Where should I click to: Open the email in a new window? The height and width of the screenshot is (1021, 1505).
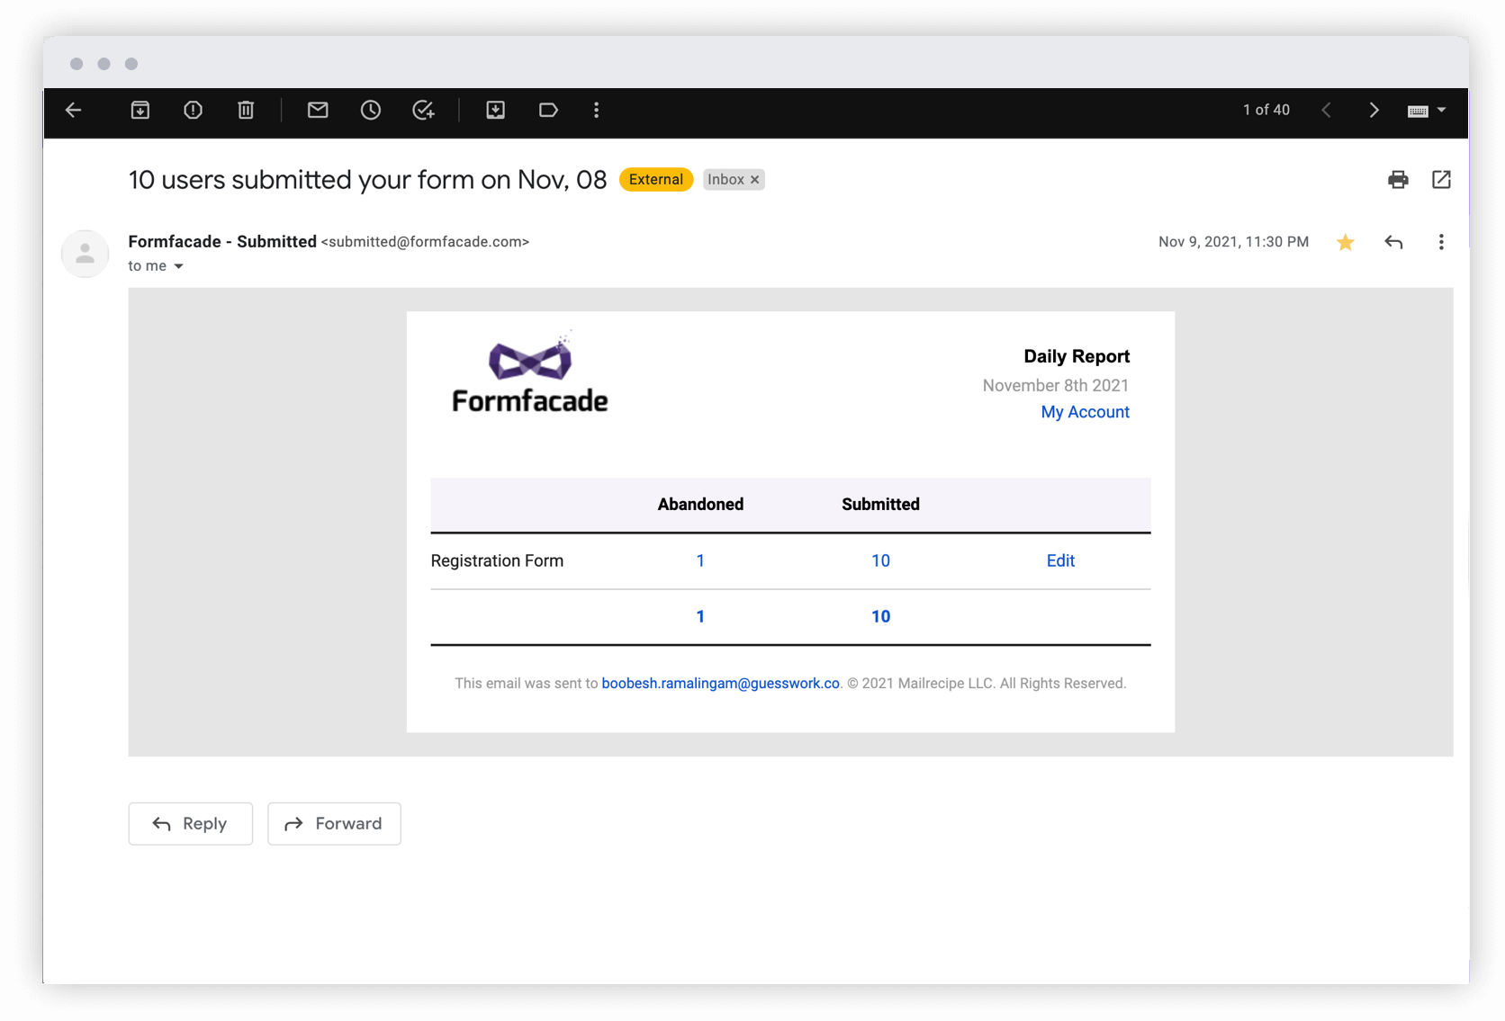click(x=1441, y=179)
